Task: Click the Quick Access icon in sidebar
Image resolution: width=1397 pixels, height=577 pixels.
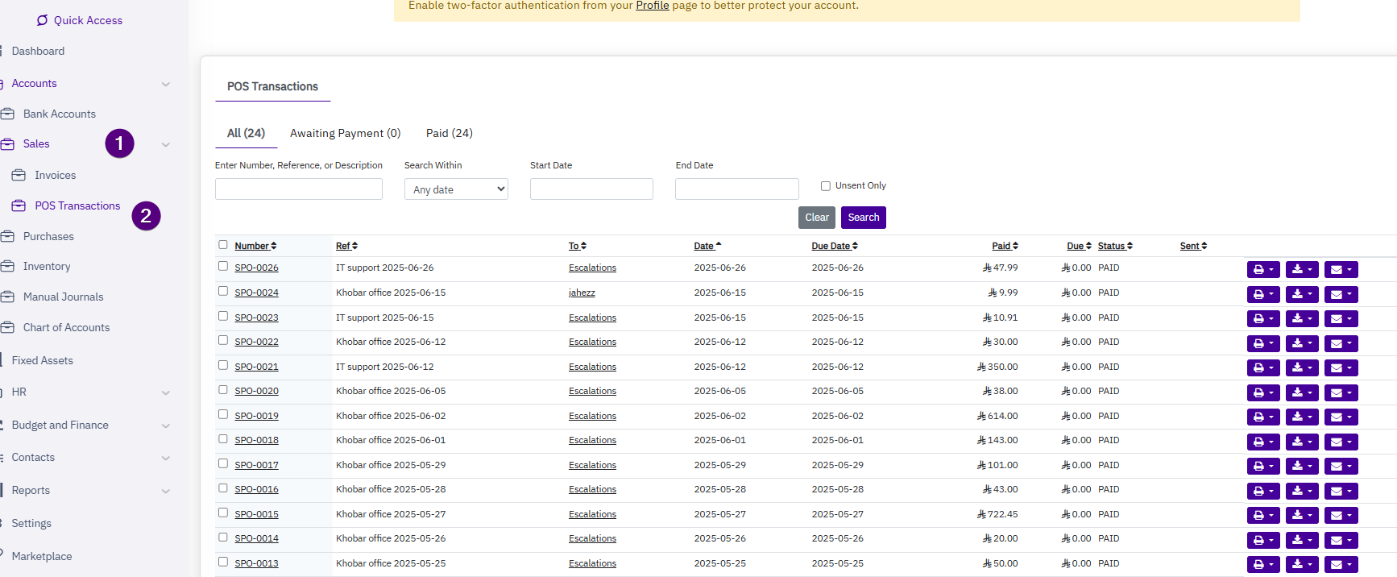Action: coord(43,20)
